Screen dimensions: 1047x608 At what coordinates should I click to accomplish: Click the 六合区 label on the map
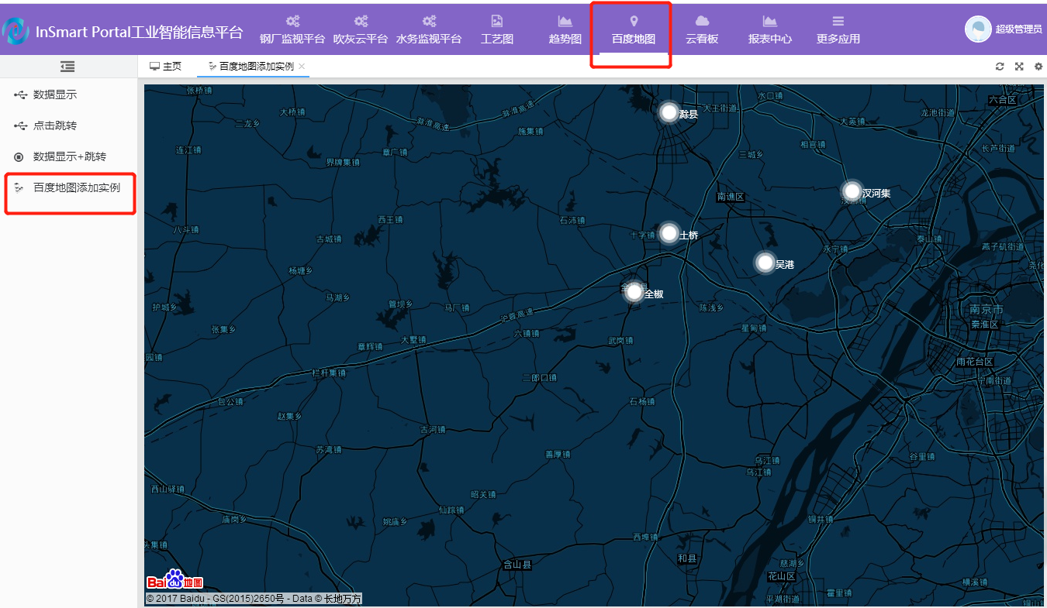[1002, 100]
